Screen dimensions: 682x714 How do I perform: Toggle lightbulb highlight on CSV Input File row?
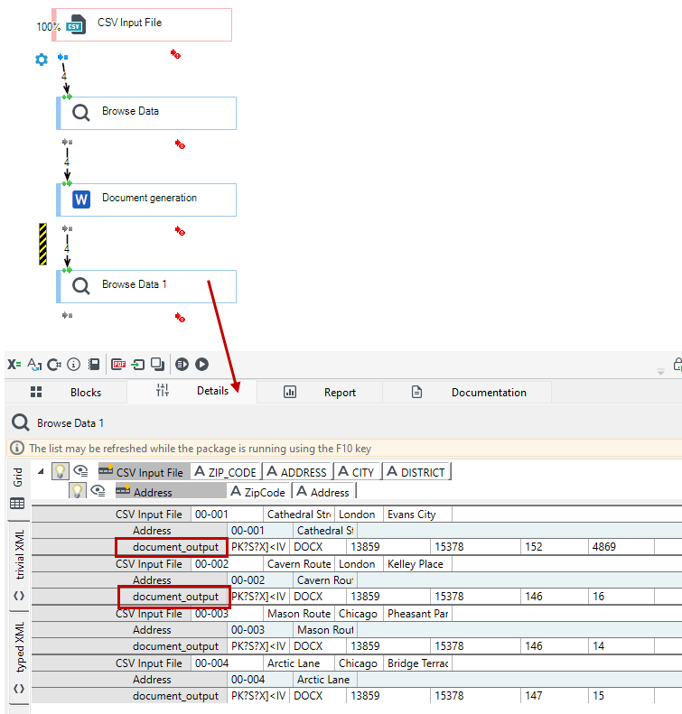60,471
